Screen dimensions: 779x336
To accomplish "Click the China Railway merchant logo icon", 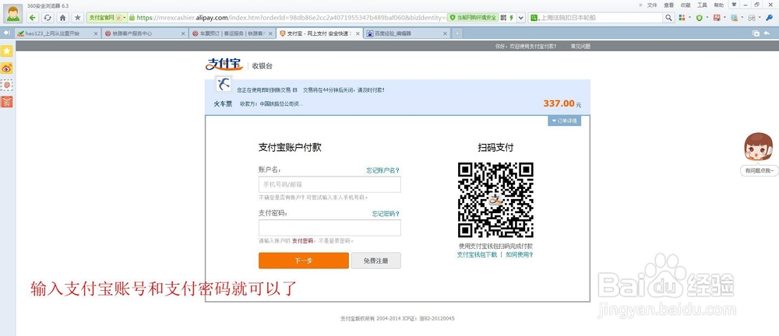I will pyautogui.click(x=223, y=84).
